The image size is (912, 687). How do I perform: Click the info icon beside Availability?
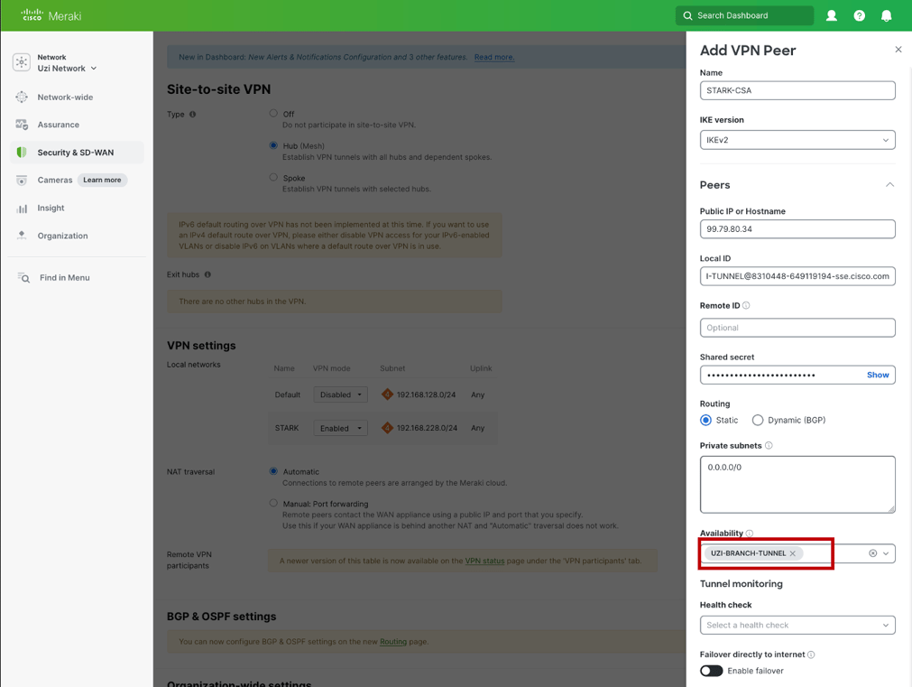pyautogui.click(x=749, y=534)
